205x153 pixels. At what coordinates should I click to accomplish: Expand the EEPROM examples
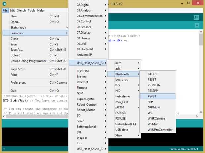(88, 71)
